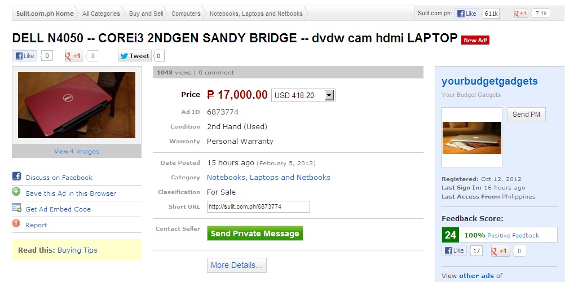This screenshot has width=565, height=282.
Task: Click the Send Private Message button
Action: point(255,233)
